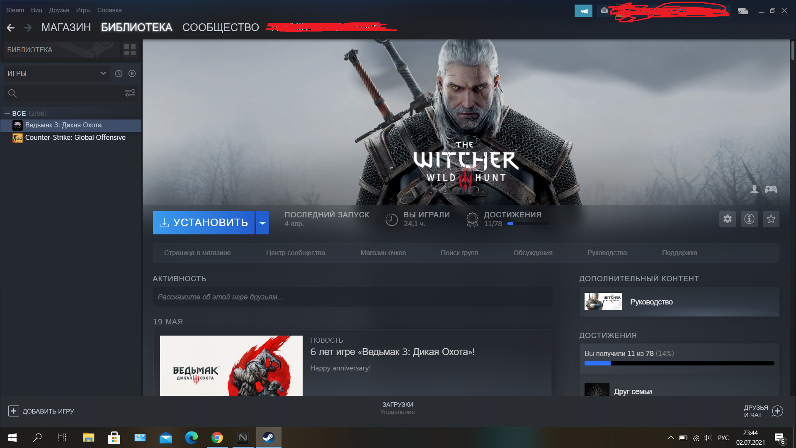The image size is (796, 448).
Task: Click the УСТАНОВИТЬ install button
Action: coord(204,223)
